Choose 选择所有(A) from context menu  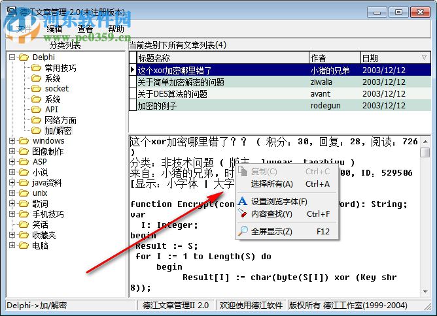(x=287, y=184)
